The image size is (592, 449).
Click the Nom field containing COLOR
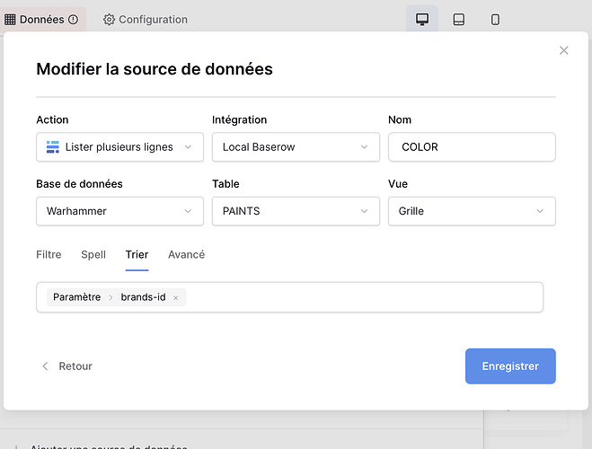point(471,147)
